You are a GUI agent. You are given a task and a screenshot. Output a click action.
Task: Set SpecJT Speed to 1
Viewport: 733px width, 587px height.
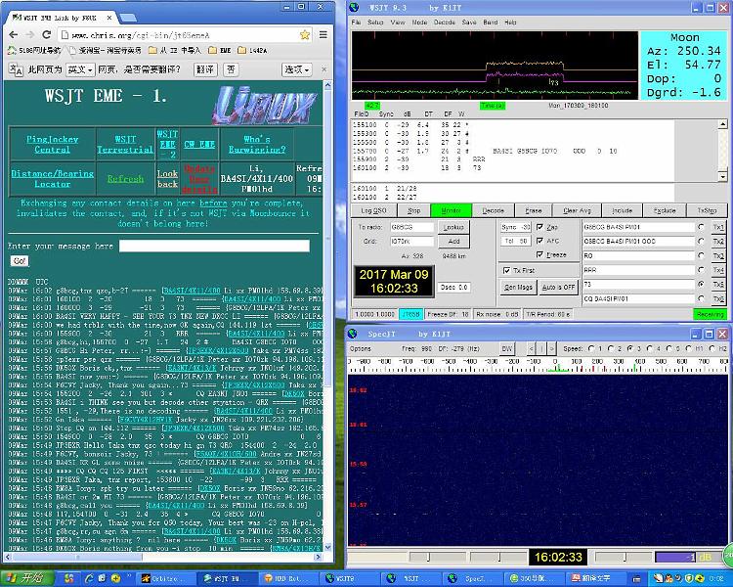[591, 348]
